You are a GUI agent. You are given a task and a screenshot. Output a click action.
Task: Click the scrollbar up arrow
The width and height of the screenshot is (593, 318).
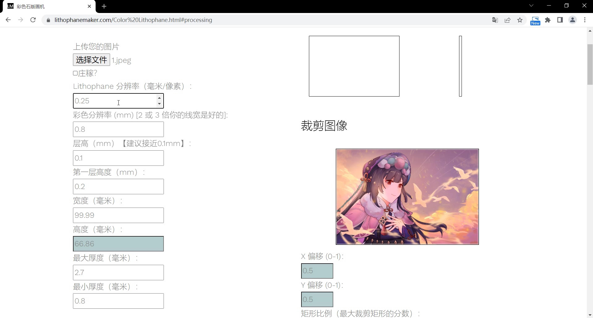coord(590,31)
